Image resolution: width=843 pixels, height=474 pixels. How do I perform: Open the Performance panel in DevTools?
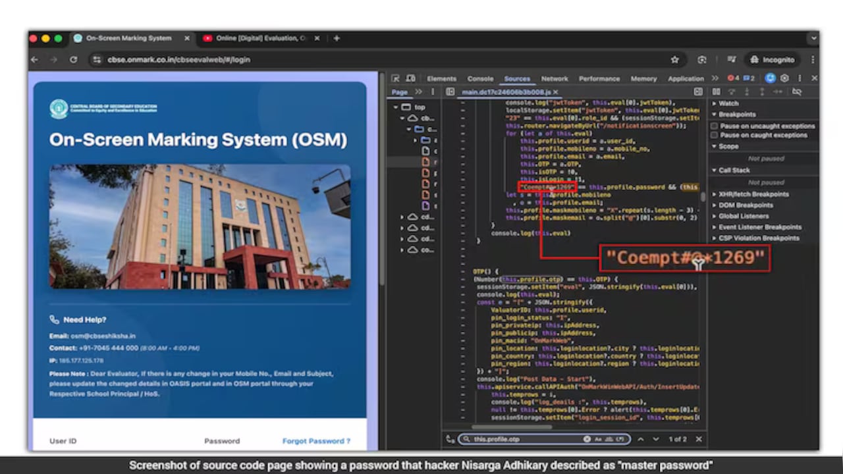(599, 79)
